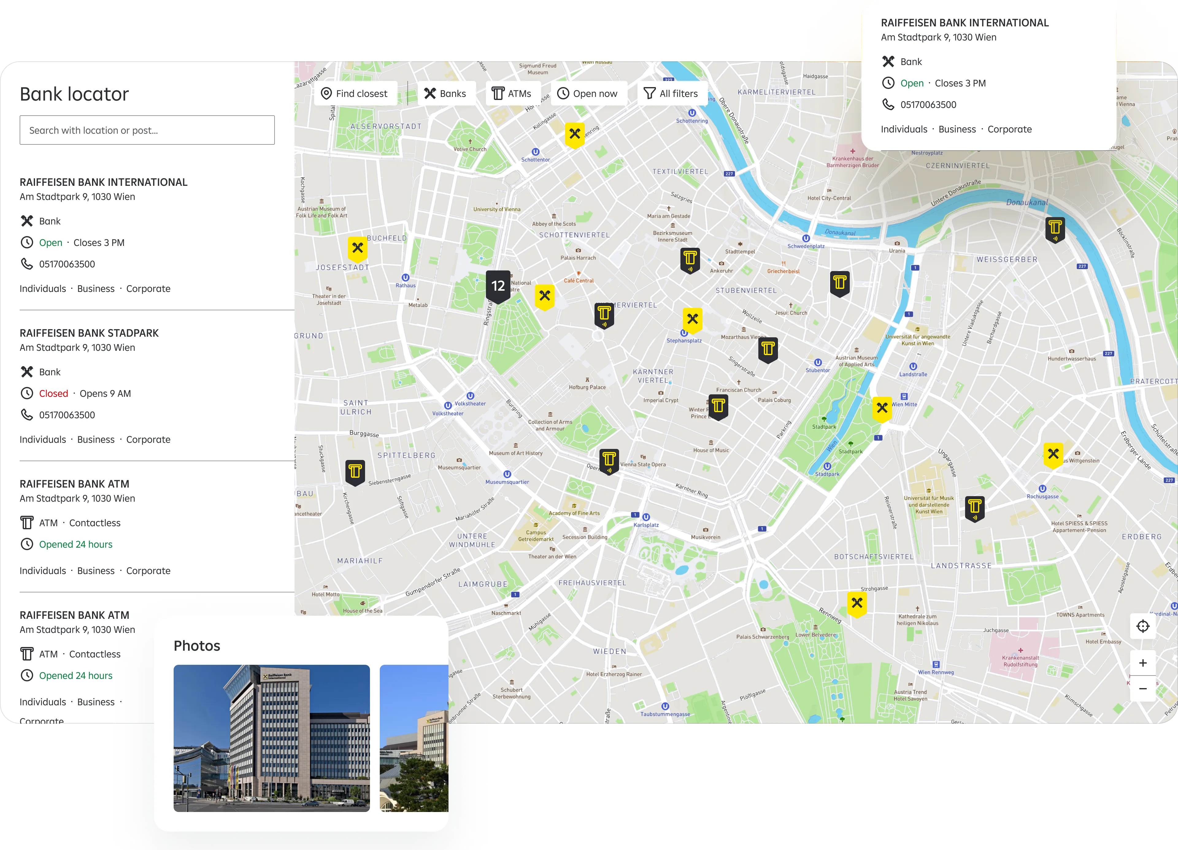This screenshot has width=1178, height=850.
Task: Click the locate me crosshair icon
Action: click(x=1143, y=626)
